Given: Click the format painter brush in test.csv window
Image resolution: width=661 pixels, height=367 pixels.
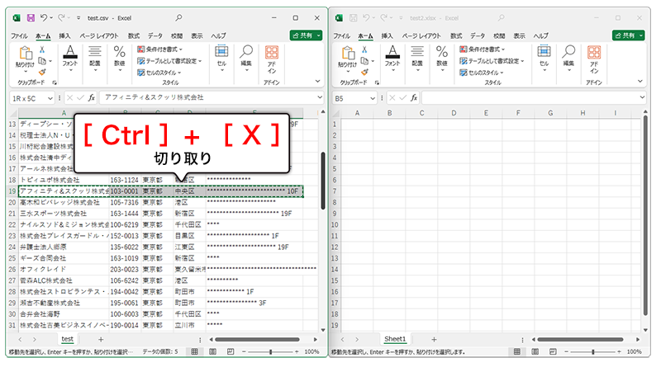Looking at the screenshot, I should pyautogui.click(x=41, y=71).
